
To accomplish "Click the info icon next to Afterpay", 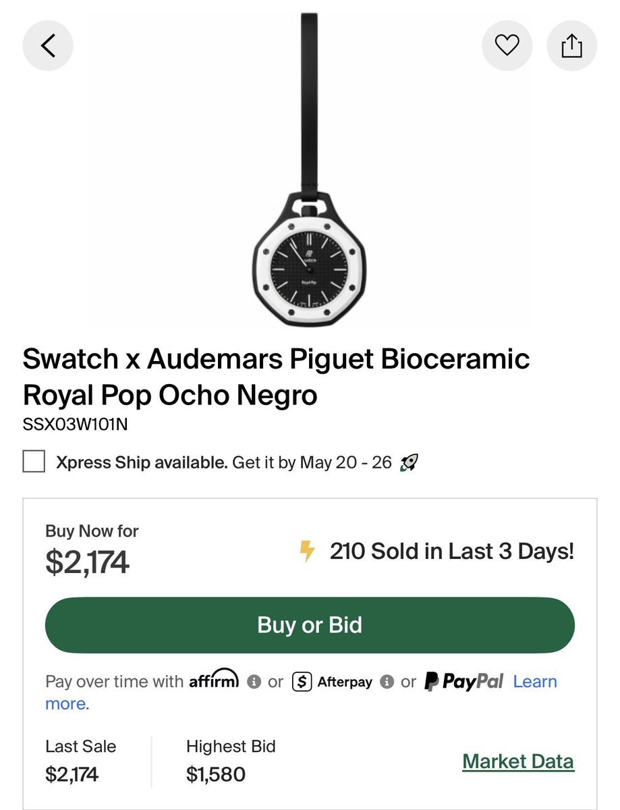I will click(x=387, y=682).
